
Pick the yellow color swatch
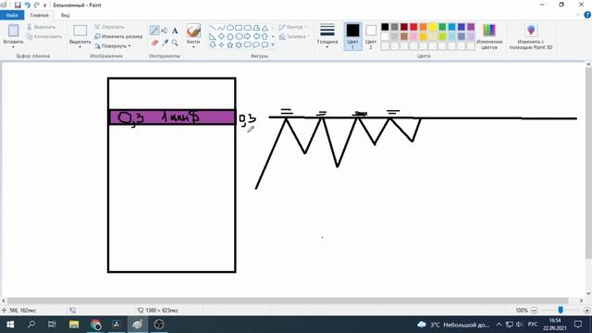pyautogui.click(x=433, y=27)
